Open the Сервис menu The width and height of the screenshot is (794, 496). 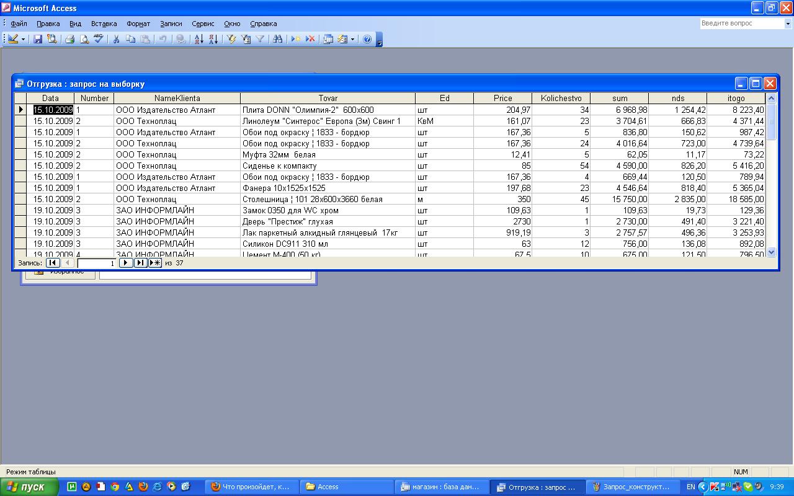pyautogui.click(x=203, y=24)
